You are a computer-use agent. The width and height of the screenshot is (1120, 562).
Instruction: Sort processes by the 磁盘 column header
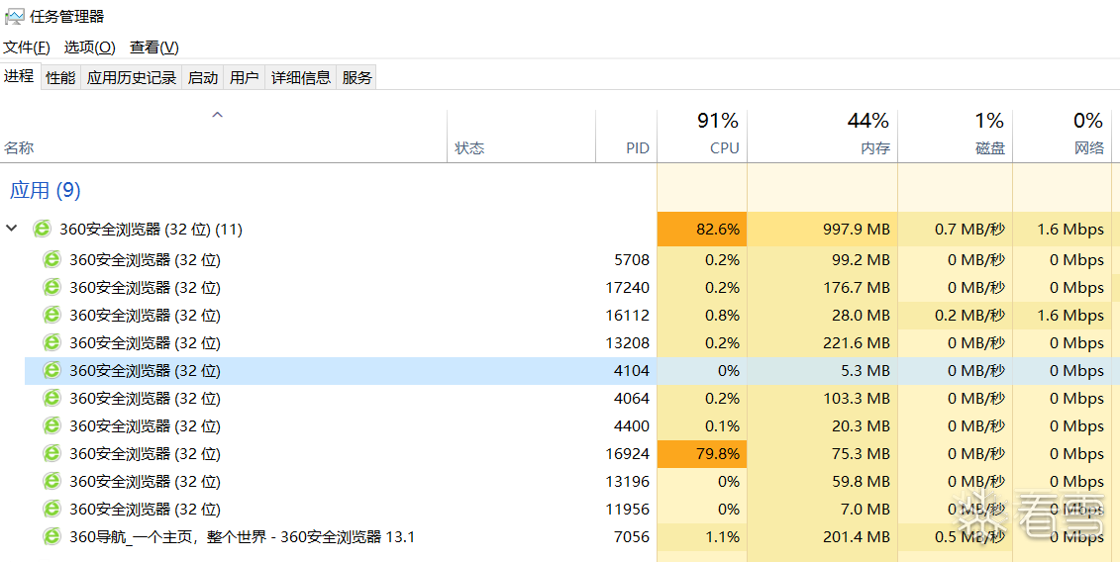955,136
